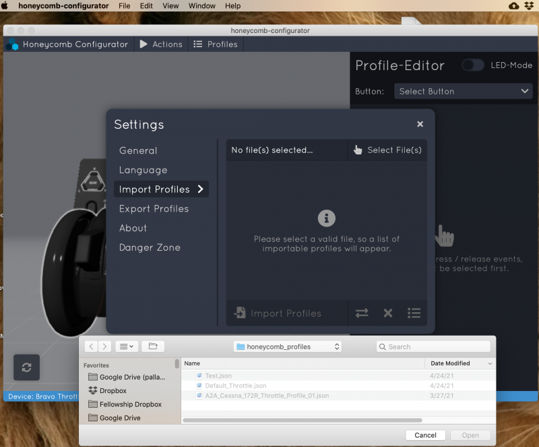539x447 pixels.
Task: Click the horizontal scrollbar in file list
Action: click(303, 420)
